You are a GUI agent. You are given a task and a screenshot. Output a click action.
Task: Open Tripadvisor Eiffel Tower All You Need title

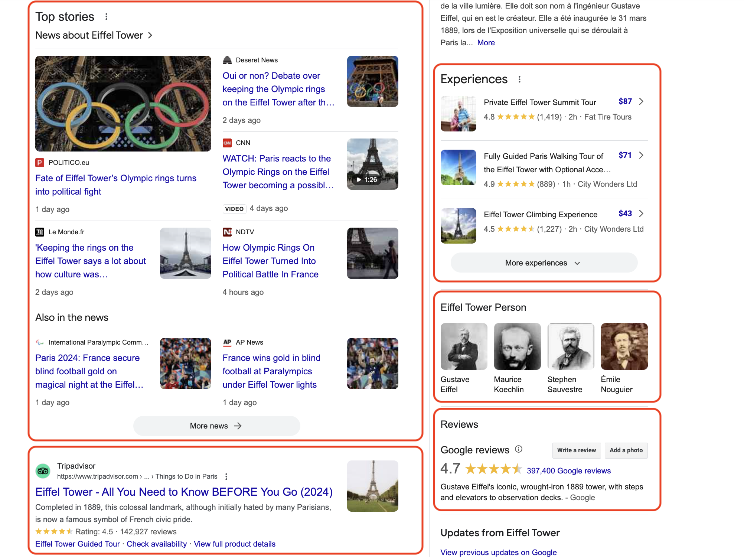click(184, 492)
